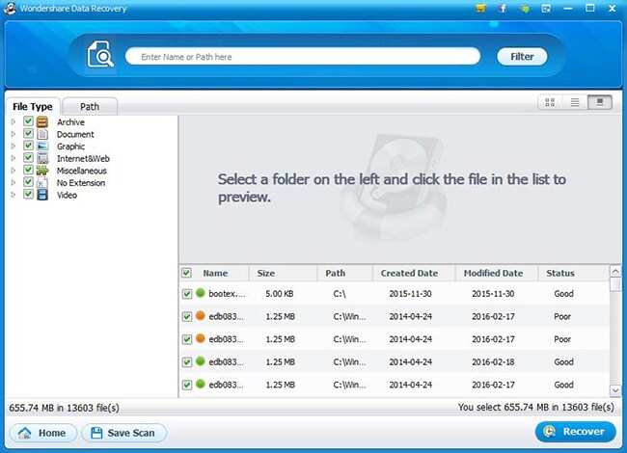Expand the Document tree node
Screen dimensions: 627x453
click(14, 134)
